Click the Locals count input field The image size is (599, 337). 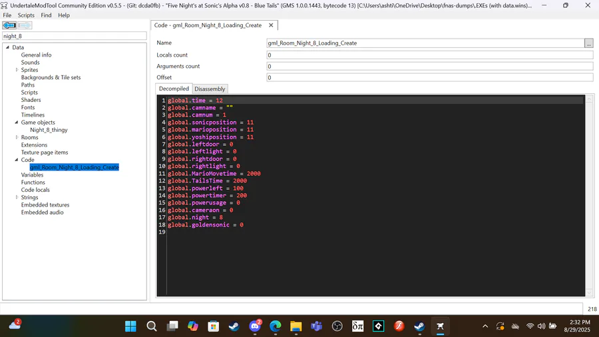430,55
